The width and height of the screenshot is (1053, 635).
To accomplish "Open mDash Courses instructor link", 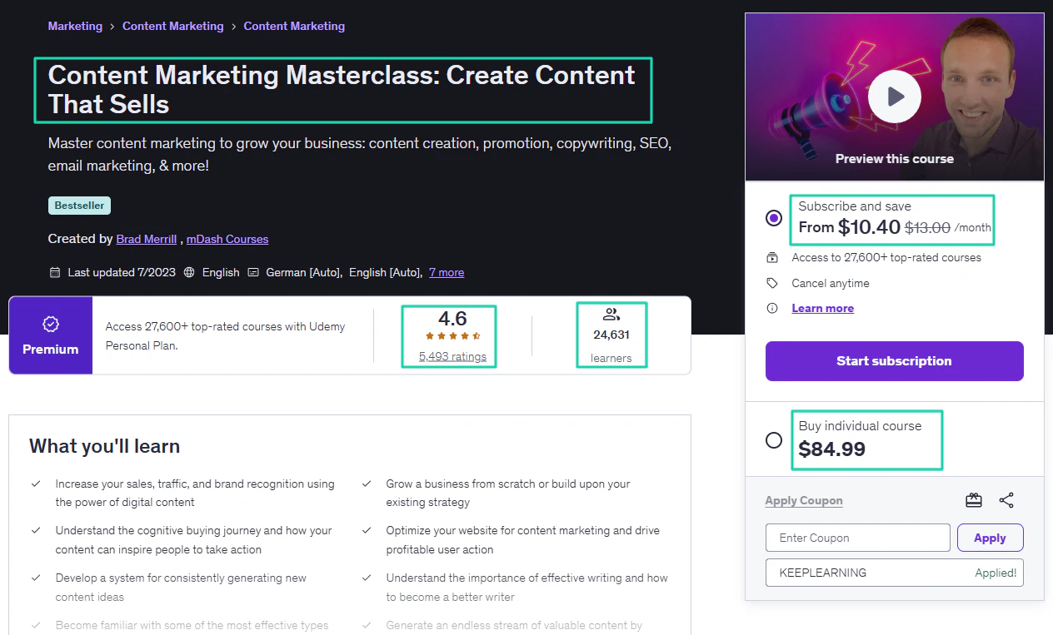I will tap(227, 239).
